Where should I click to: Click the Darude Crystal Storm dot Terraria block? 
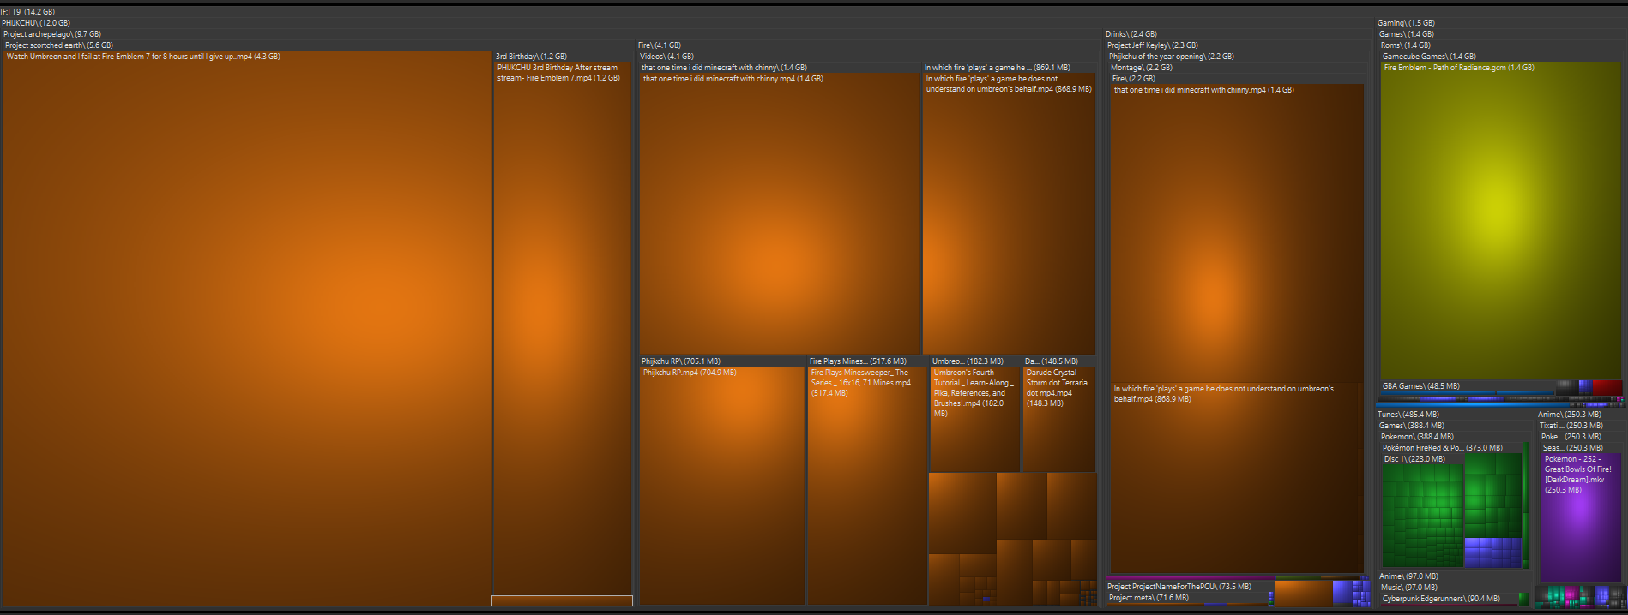pos(1058,420)
